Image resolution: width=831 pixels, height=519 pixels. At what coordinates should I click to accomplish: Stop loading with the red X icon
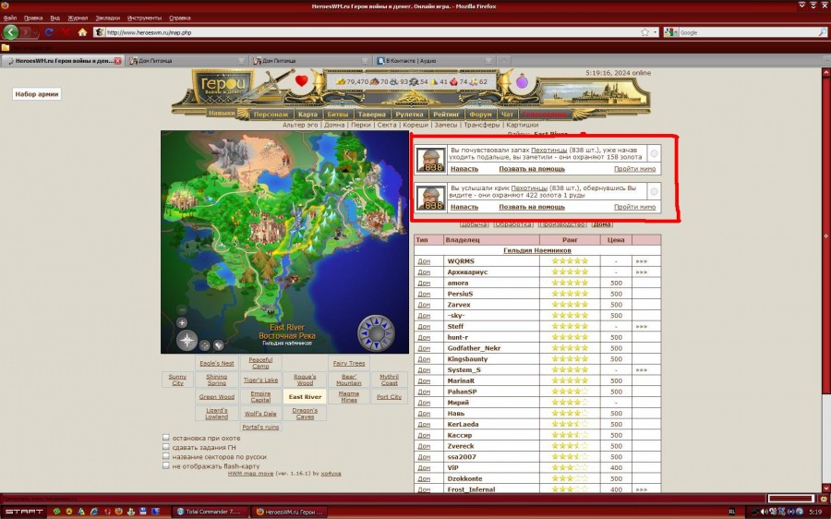click(x=66, y=31)
